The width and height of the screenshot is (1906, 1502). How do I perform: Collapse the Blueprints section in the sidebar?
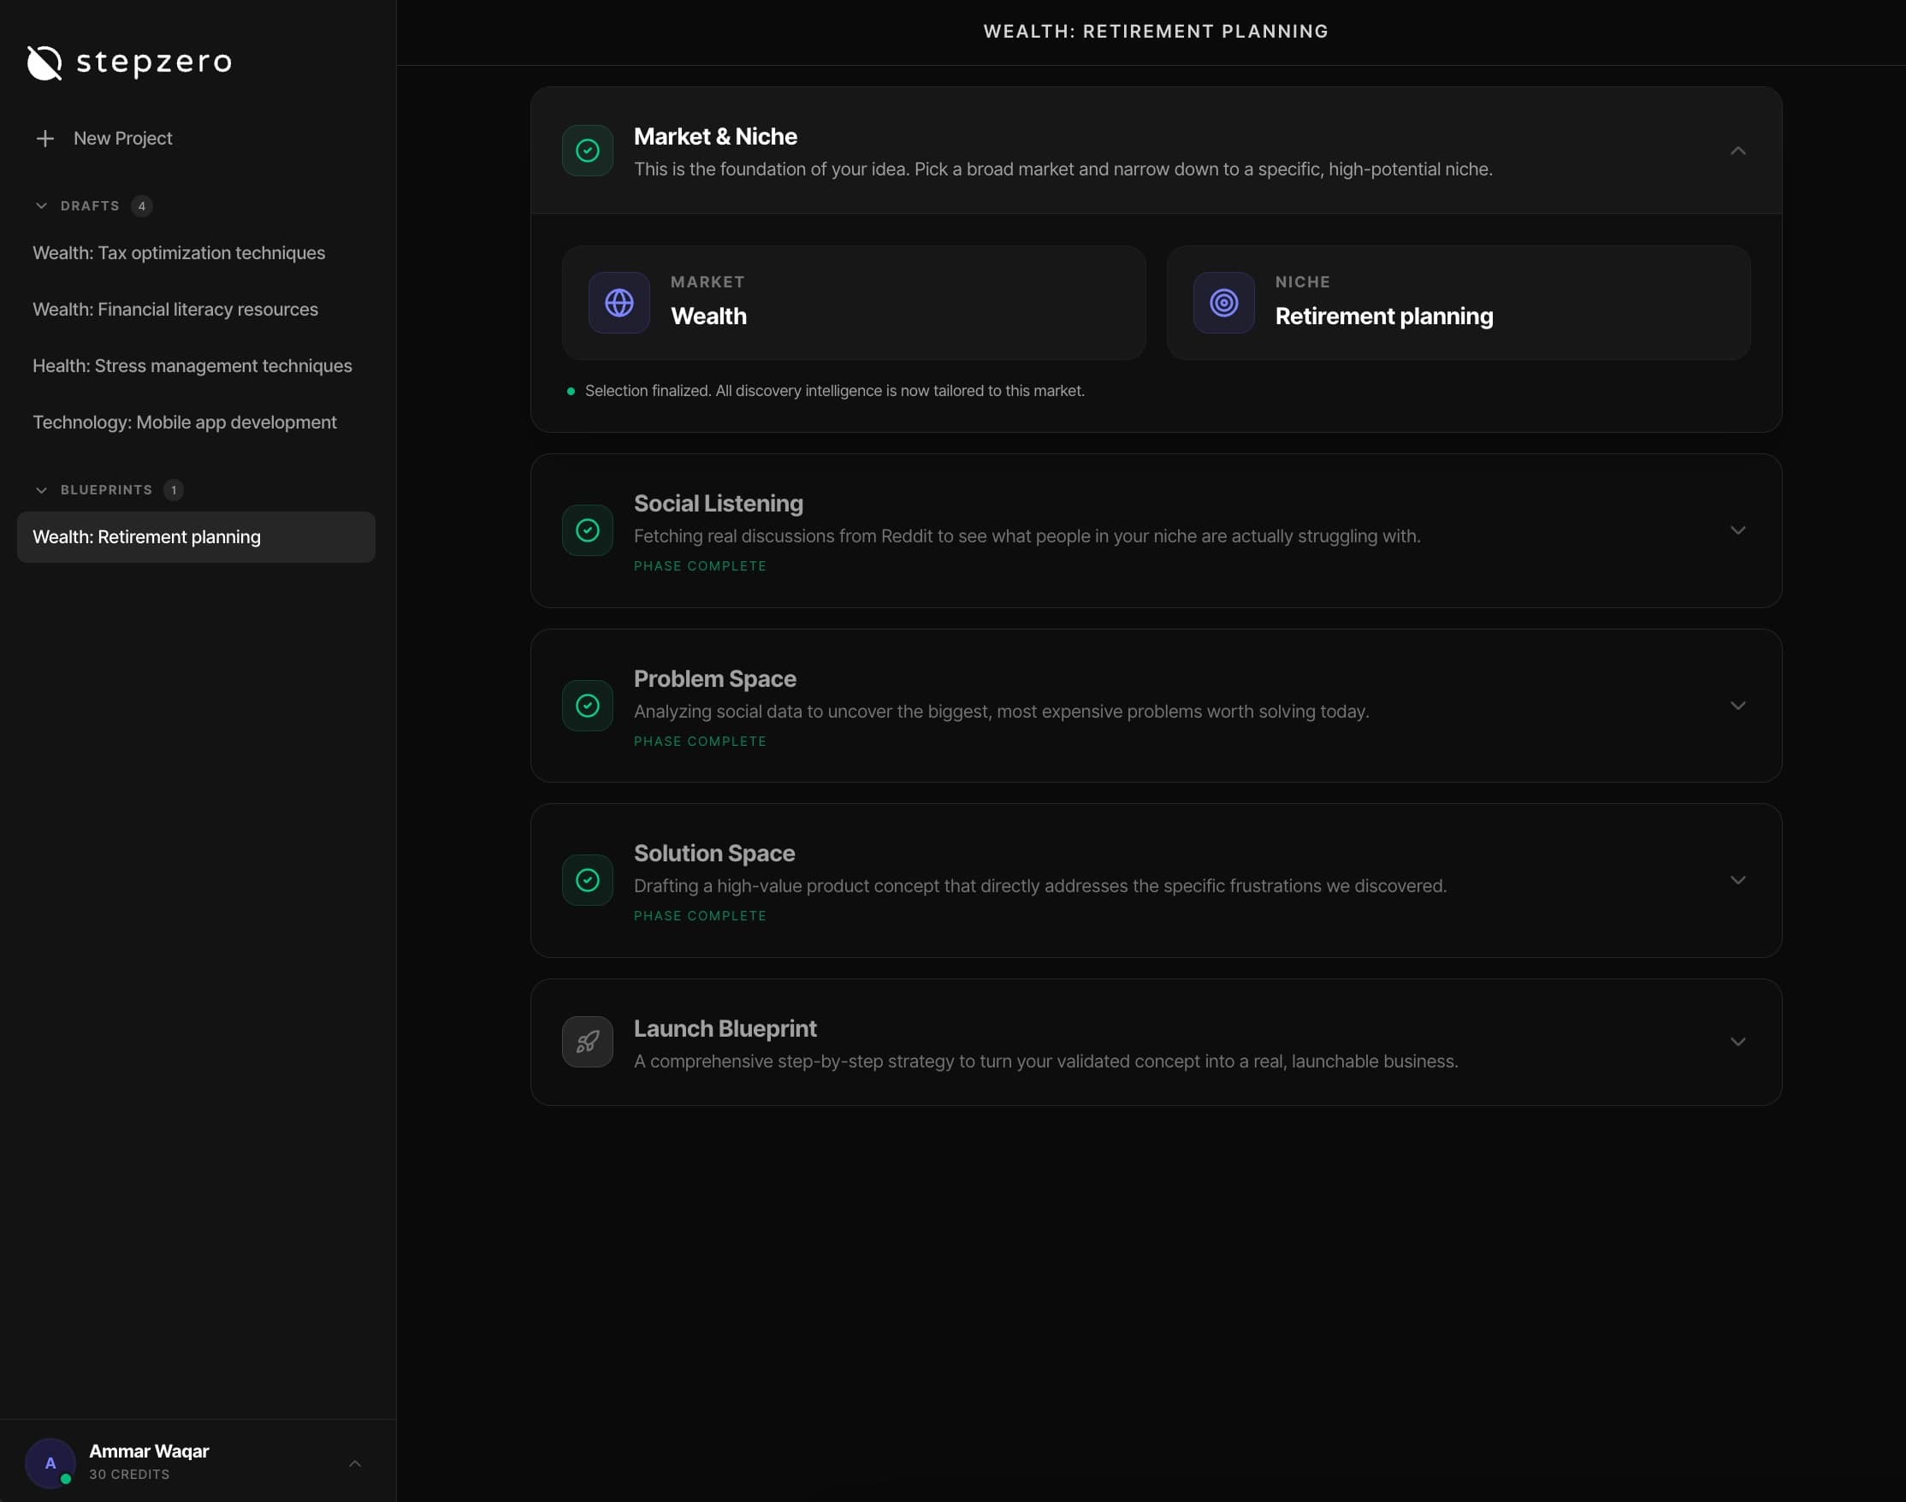tap(41, 490)
